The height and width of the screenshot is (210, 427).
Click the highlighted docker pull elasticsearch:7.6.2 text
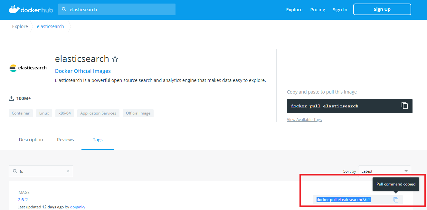[x=344, y=200]
